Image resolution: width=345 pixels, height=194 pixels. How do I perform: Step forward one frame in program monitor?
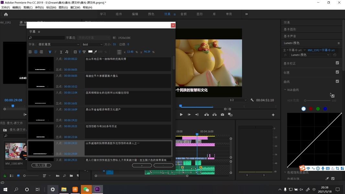coord(189,114)
